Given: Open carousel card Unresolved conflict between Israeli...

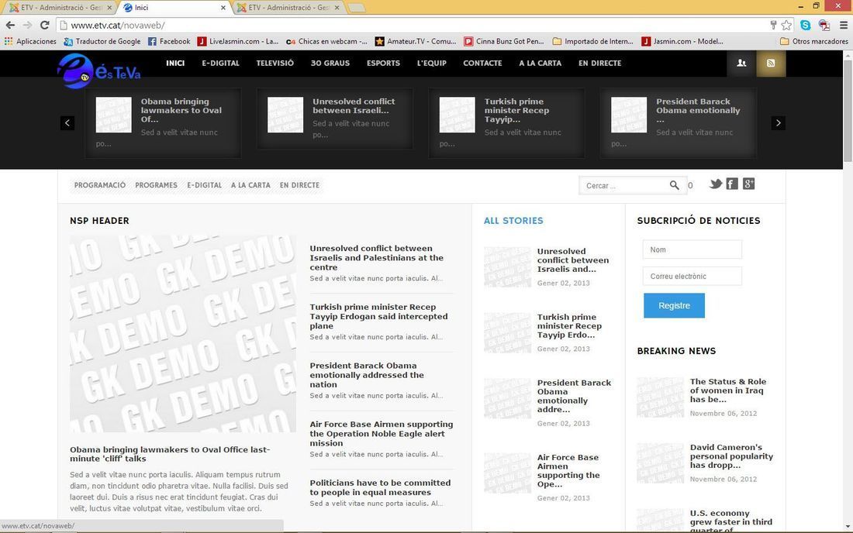Looking at the screenshot, I should (x=334, y=119).
